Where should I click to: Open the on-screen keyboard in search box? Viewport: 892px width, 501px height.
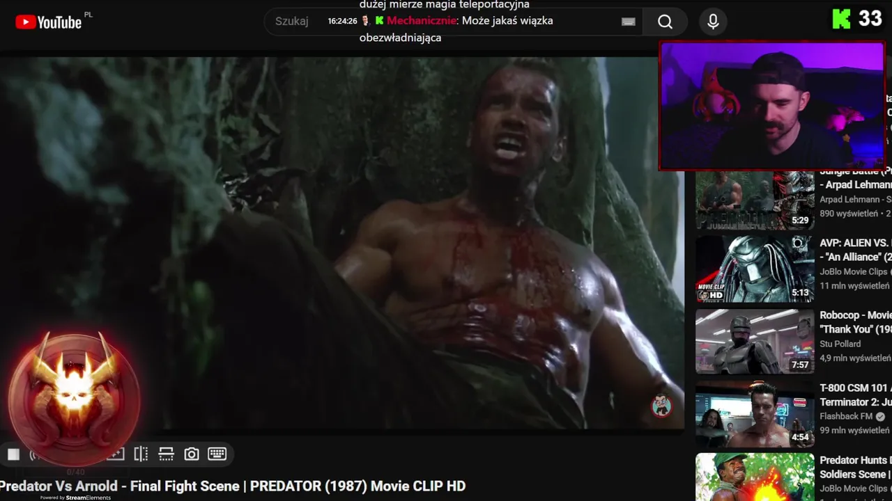click(x=628, y=22)
